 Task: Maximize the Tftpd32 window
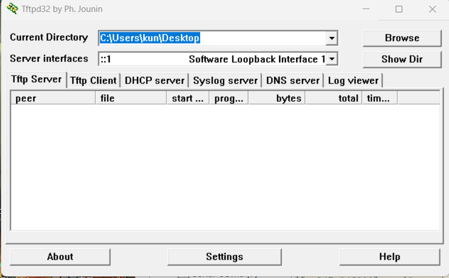(399, 9)
